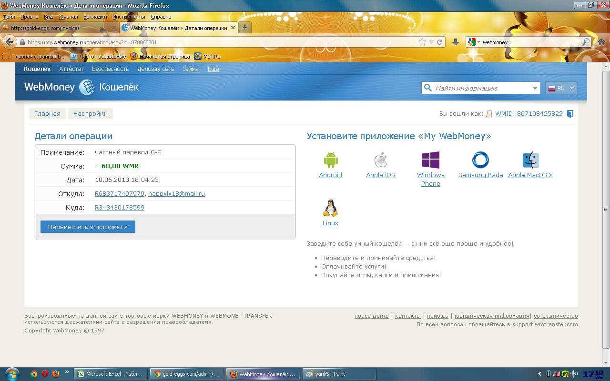Click the Linux penguin icon

tap(330, 208)
